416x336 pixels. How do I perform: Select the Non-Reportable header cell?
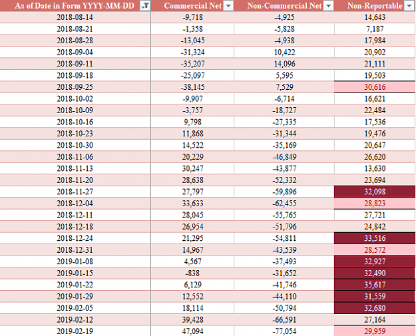(375, 5)
